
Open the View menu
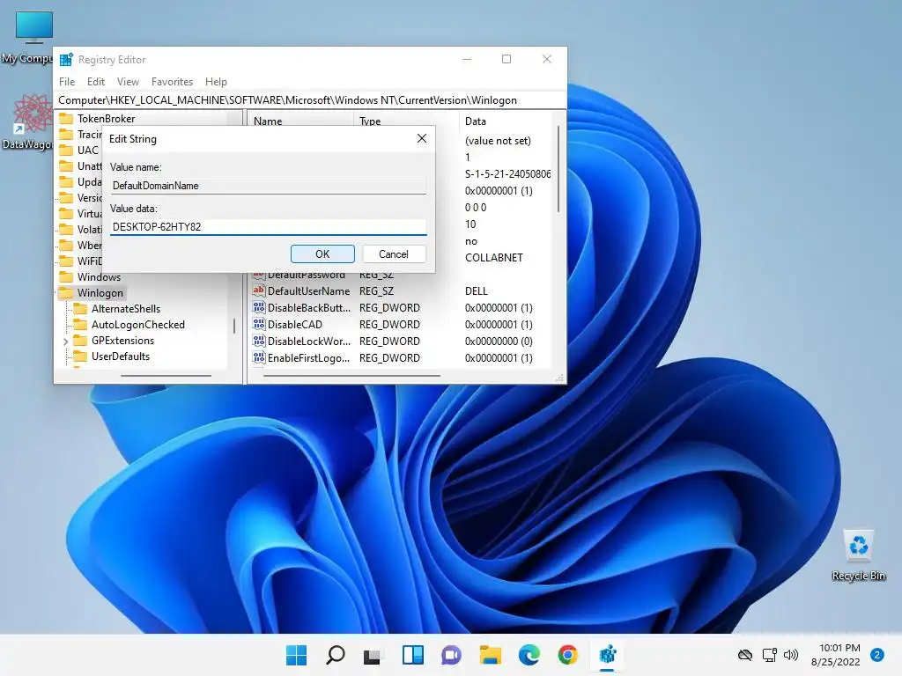coord(128,82)
